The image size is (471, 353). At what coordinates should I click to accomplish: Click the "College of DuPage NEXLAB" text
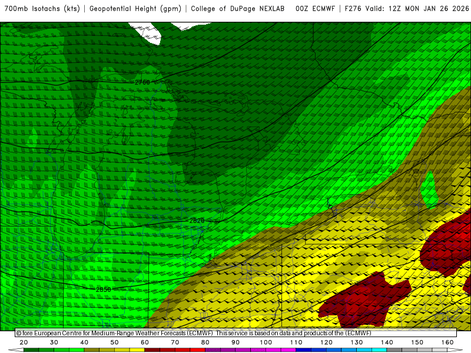(238, 9)
